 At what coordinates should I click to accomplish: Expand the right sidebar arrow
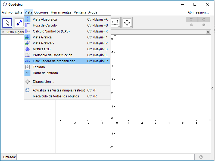[212, 88]
